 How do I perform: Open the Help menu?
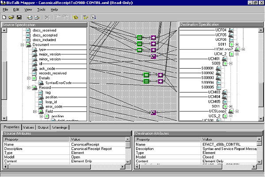pos(54,10)
